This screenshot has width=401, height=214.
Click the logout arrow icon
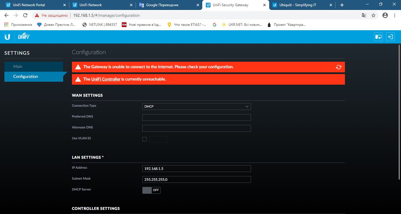tap(390, 37)
